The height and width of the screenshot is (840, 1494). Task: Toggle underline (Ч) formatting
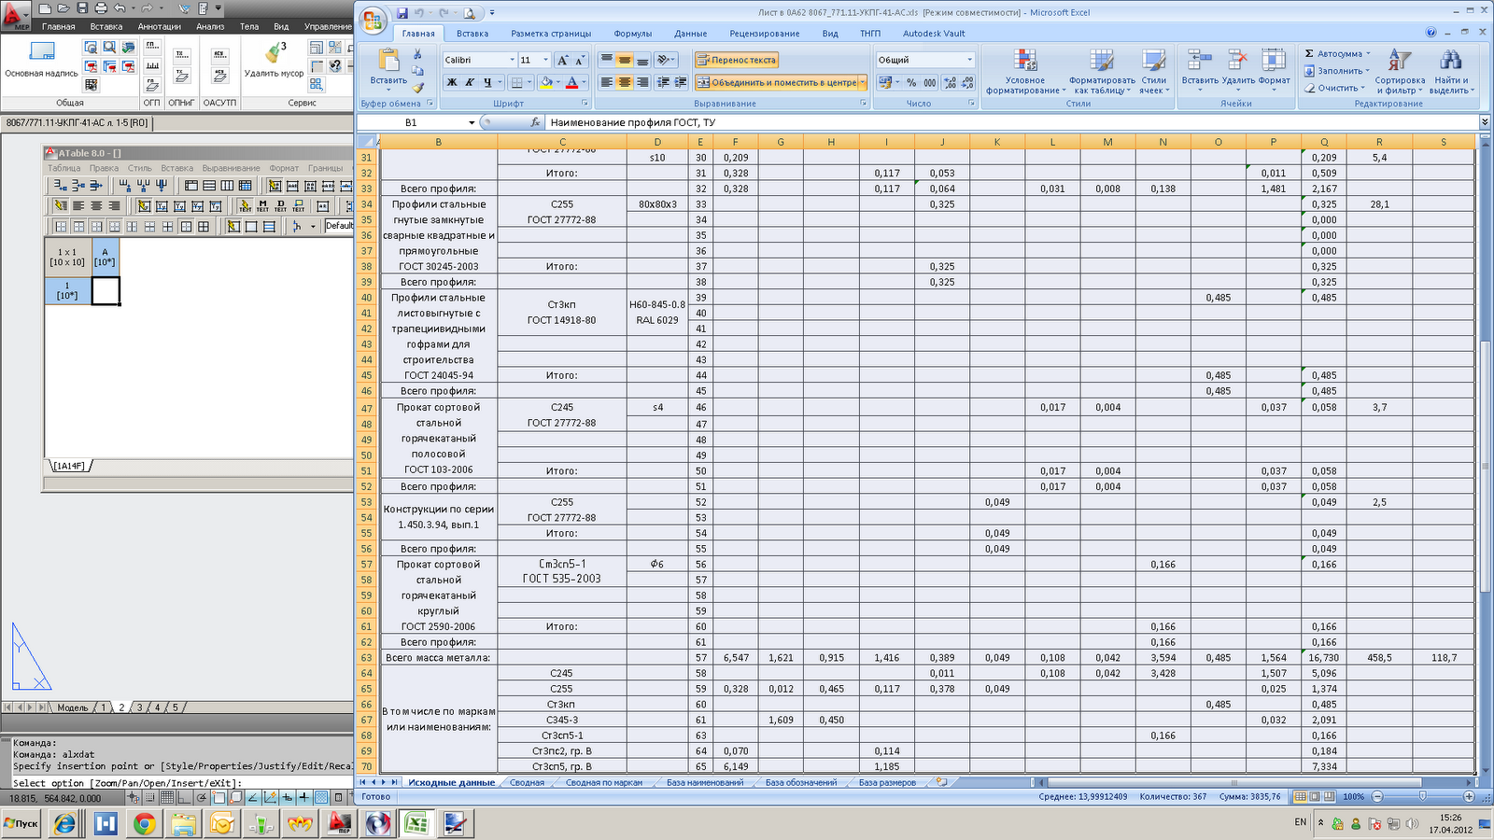click(x=487, y=82)
